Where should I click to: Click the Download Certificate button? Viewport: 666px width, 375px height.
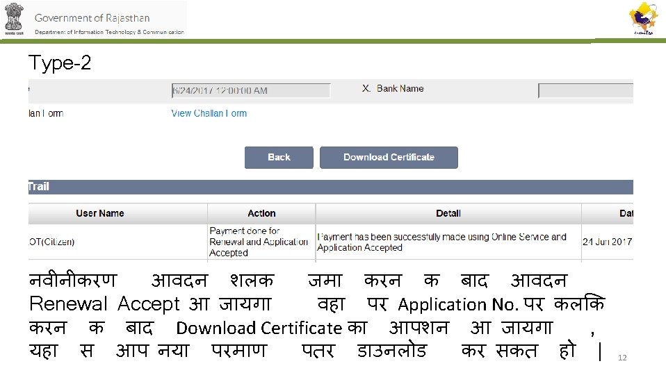(x=389, y=158)
